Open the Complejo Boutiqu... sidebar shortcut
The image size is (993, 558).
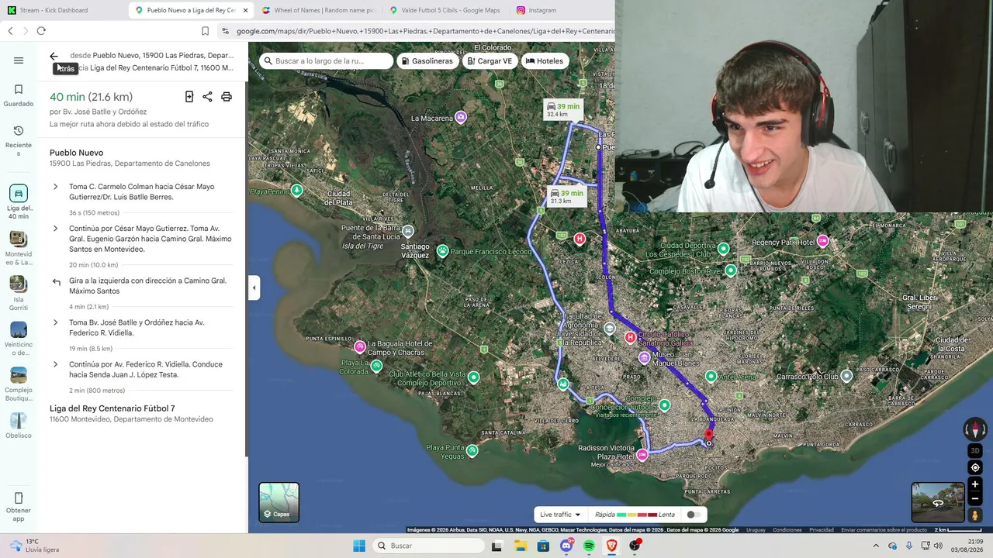[x=19, y=384]
